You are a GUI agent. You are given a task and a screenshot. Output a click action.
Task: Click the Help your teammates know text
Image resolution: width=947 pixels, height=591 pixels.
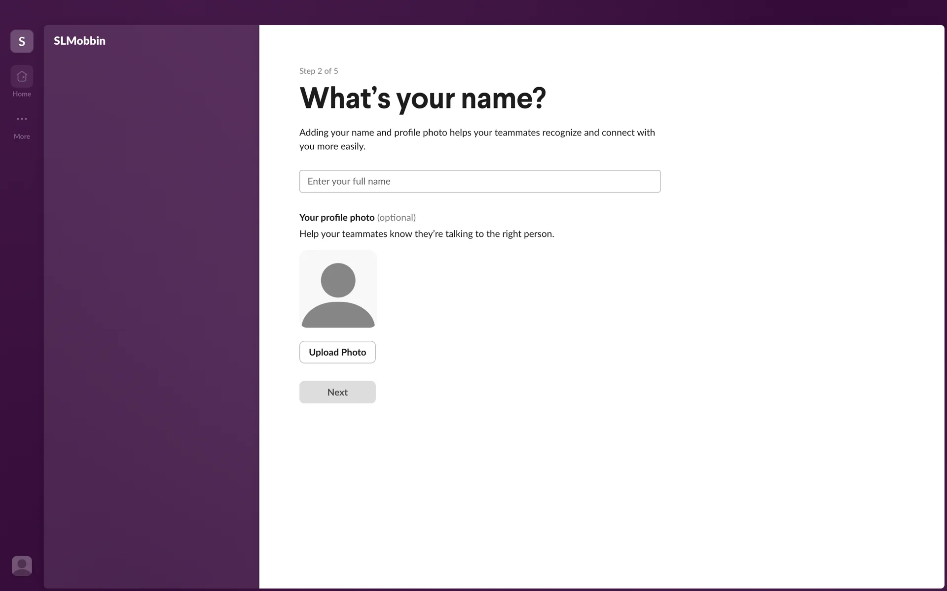coord(426,234)
